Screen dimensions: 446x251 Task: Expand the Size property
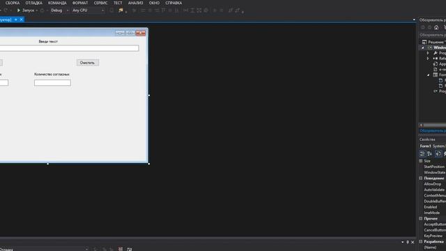tap(421, 161)
